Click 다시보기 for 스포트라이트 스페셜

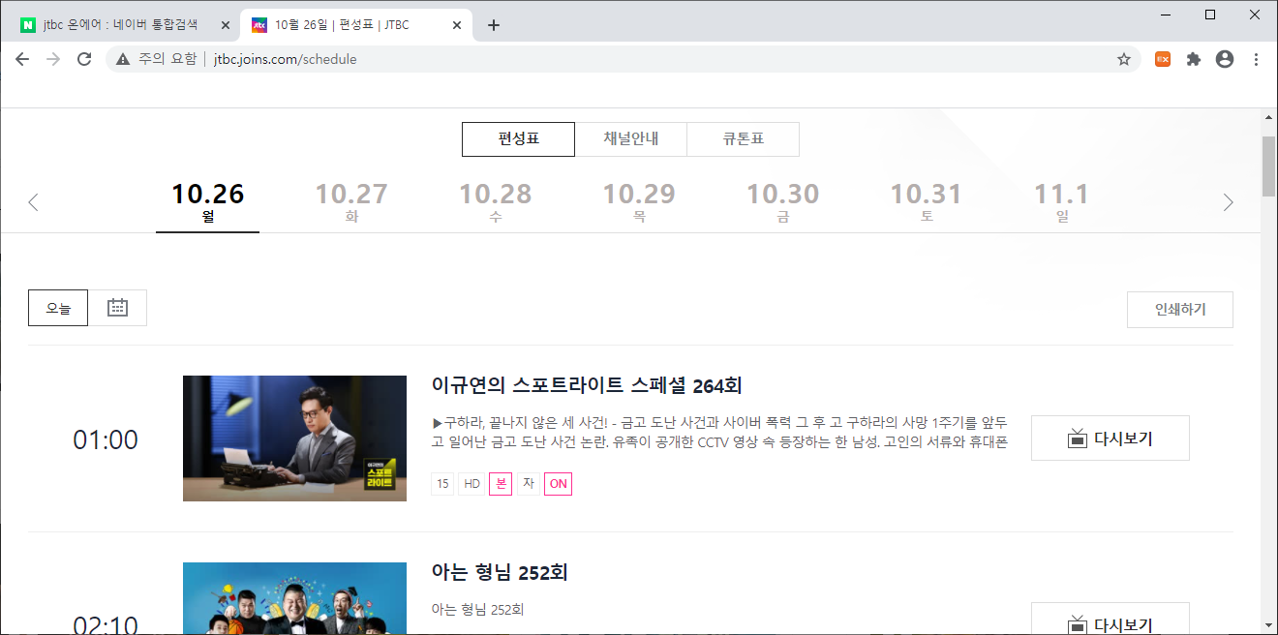[1111, 438]
